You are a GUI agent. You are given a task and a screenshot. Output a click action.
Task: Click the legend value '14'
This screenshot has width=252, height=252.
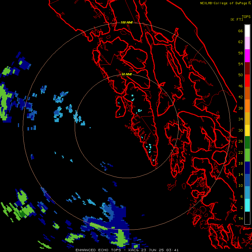click(x=241, y=174)
